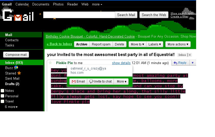Expand the 6 more labels list
The width and height of the screenshot is (215, 137).
pyautogui.click(x=11, y=107)
